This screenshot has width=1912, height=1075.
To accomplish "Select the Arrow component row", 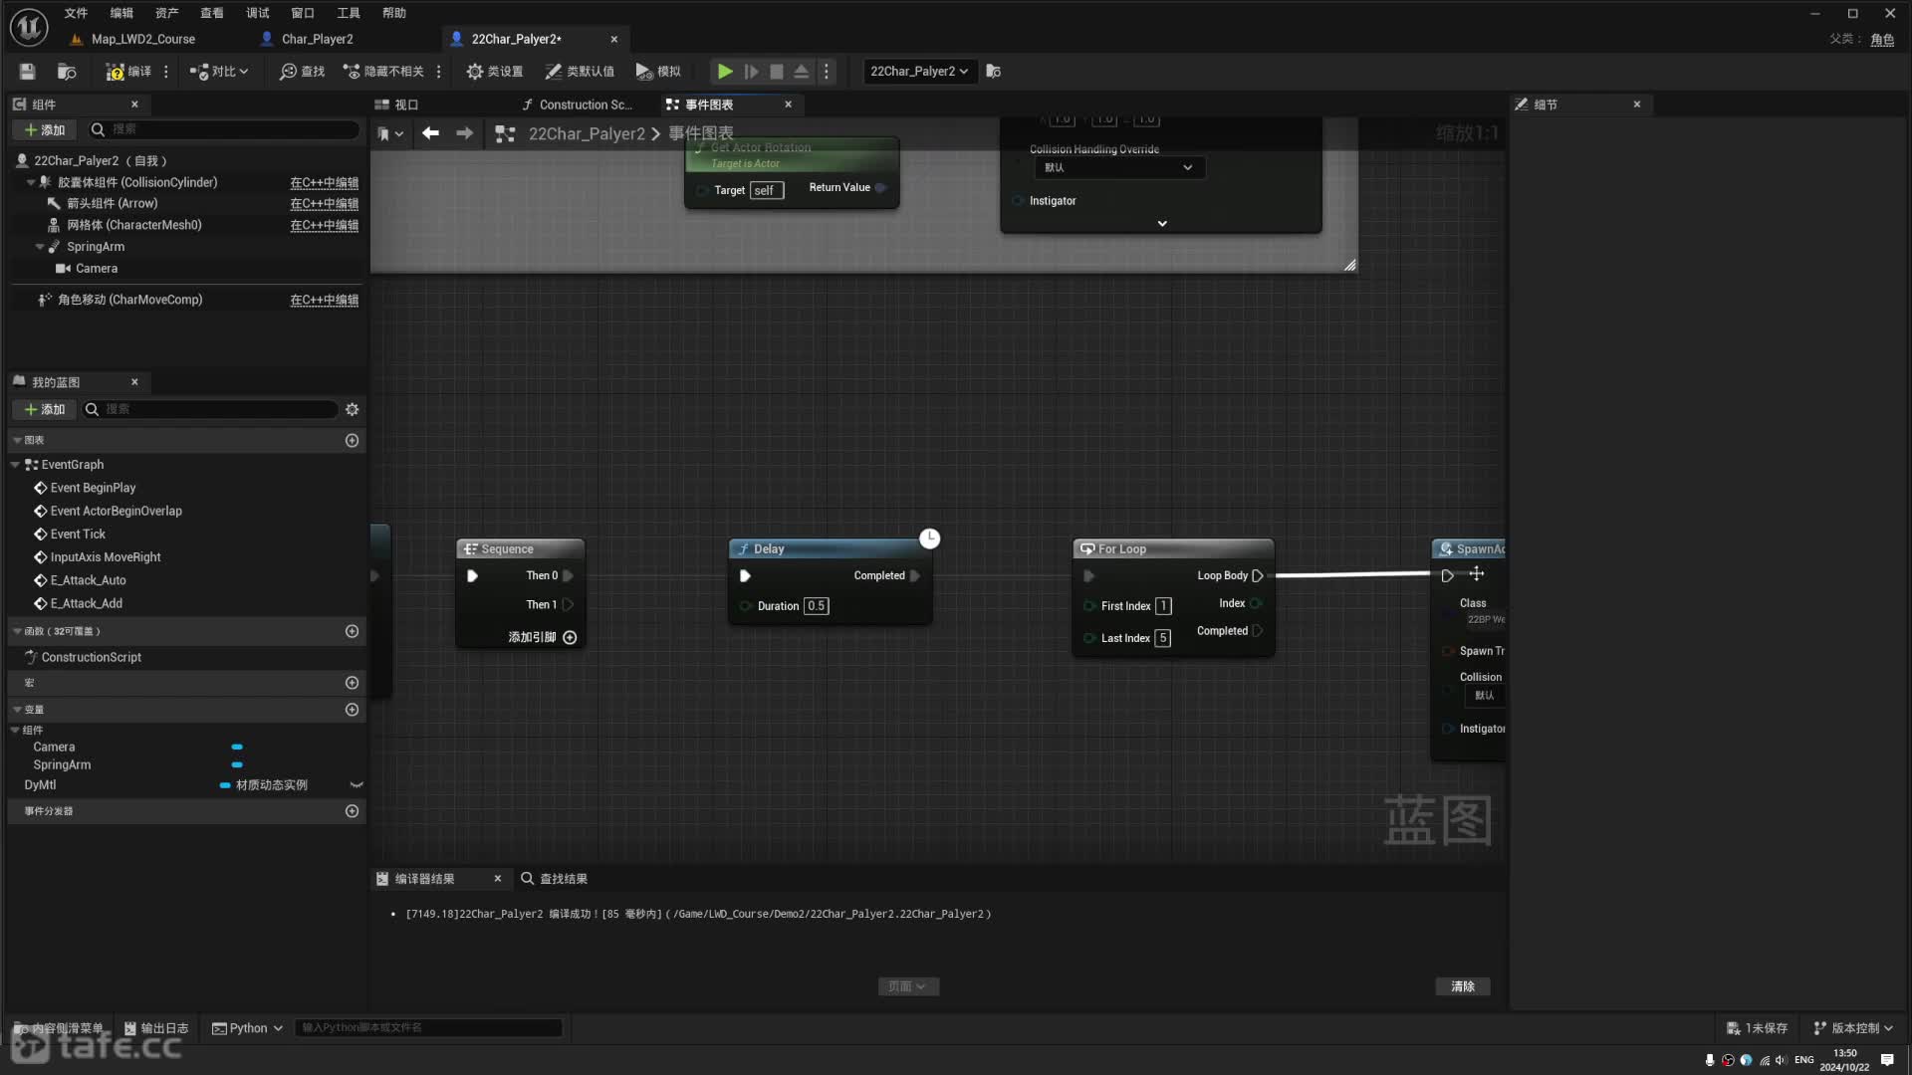I will [x=112, y=203].
